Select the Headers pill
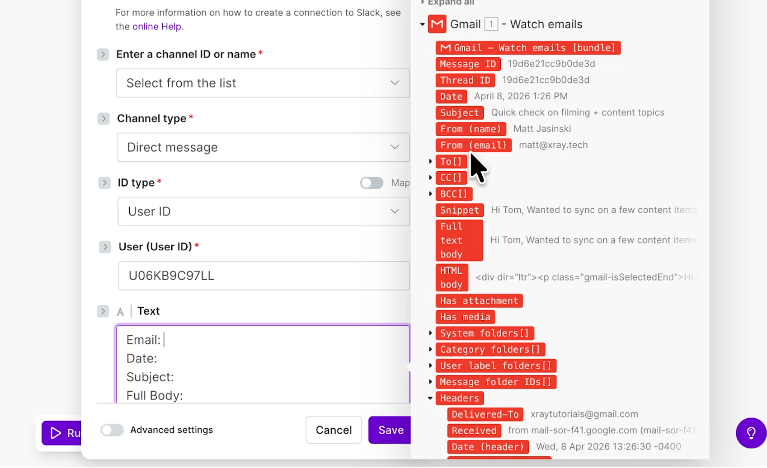The height and width of the screenshot is (468, 767). 460,398
